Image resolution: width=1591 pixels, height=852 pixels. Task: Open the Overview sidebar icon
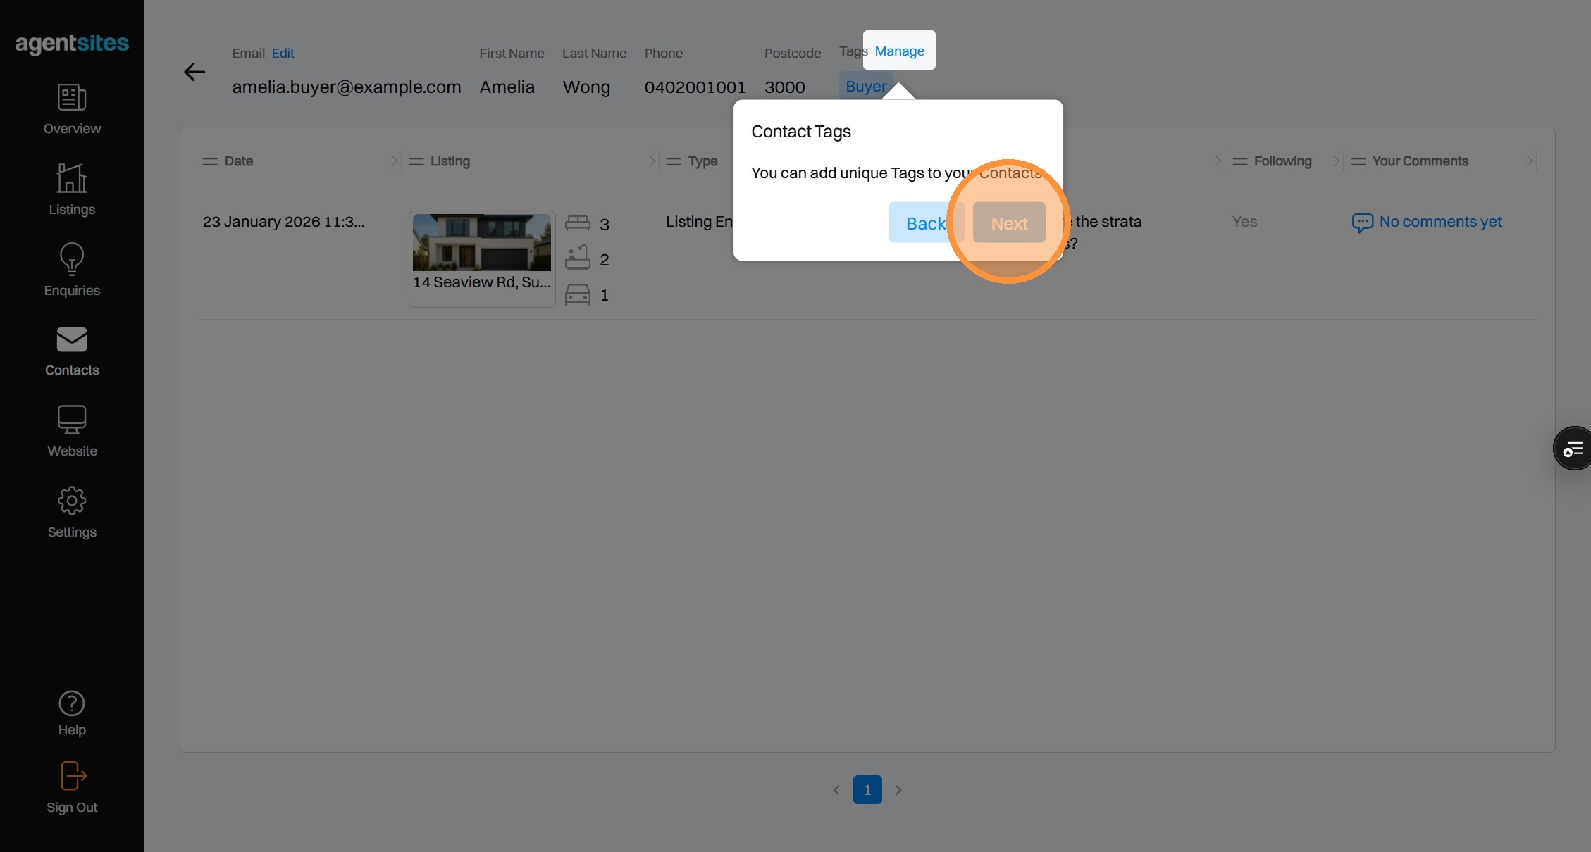tap(72, 98)
